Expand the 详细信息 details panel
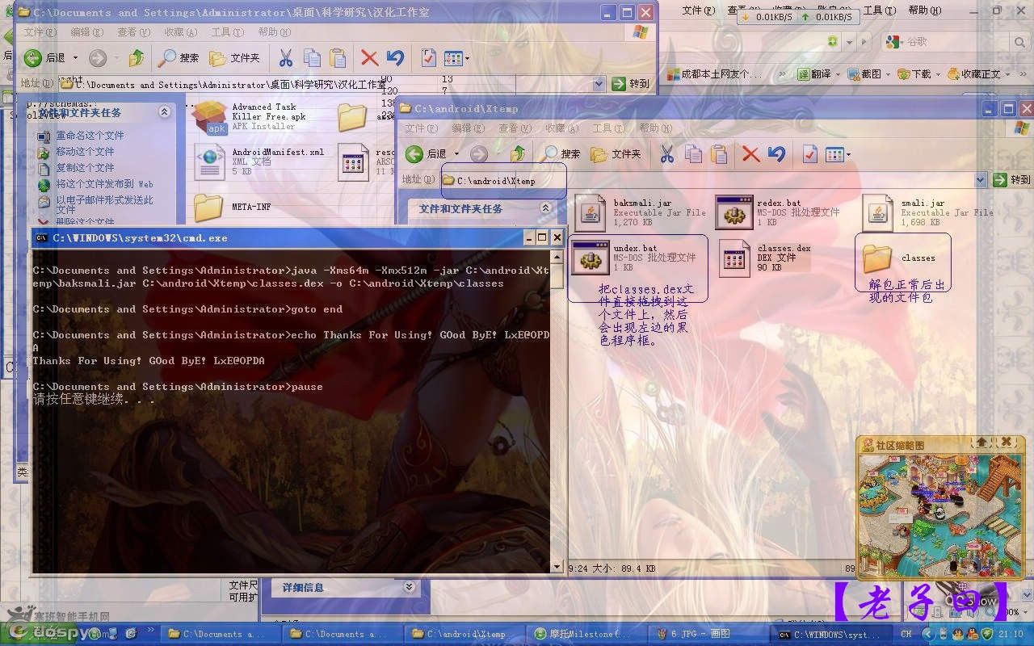Screen dimensions: 1034x646 (x=409, y=587)
